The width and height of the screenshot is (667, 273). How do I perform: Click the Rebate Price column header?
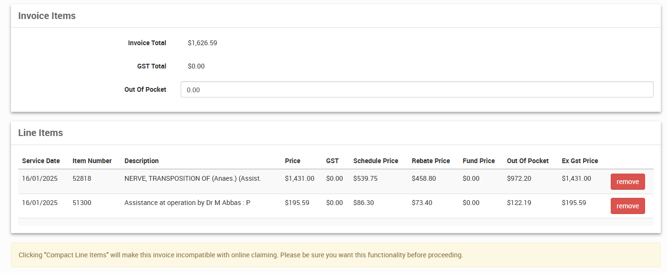(431, 161)
